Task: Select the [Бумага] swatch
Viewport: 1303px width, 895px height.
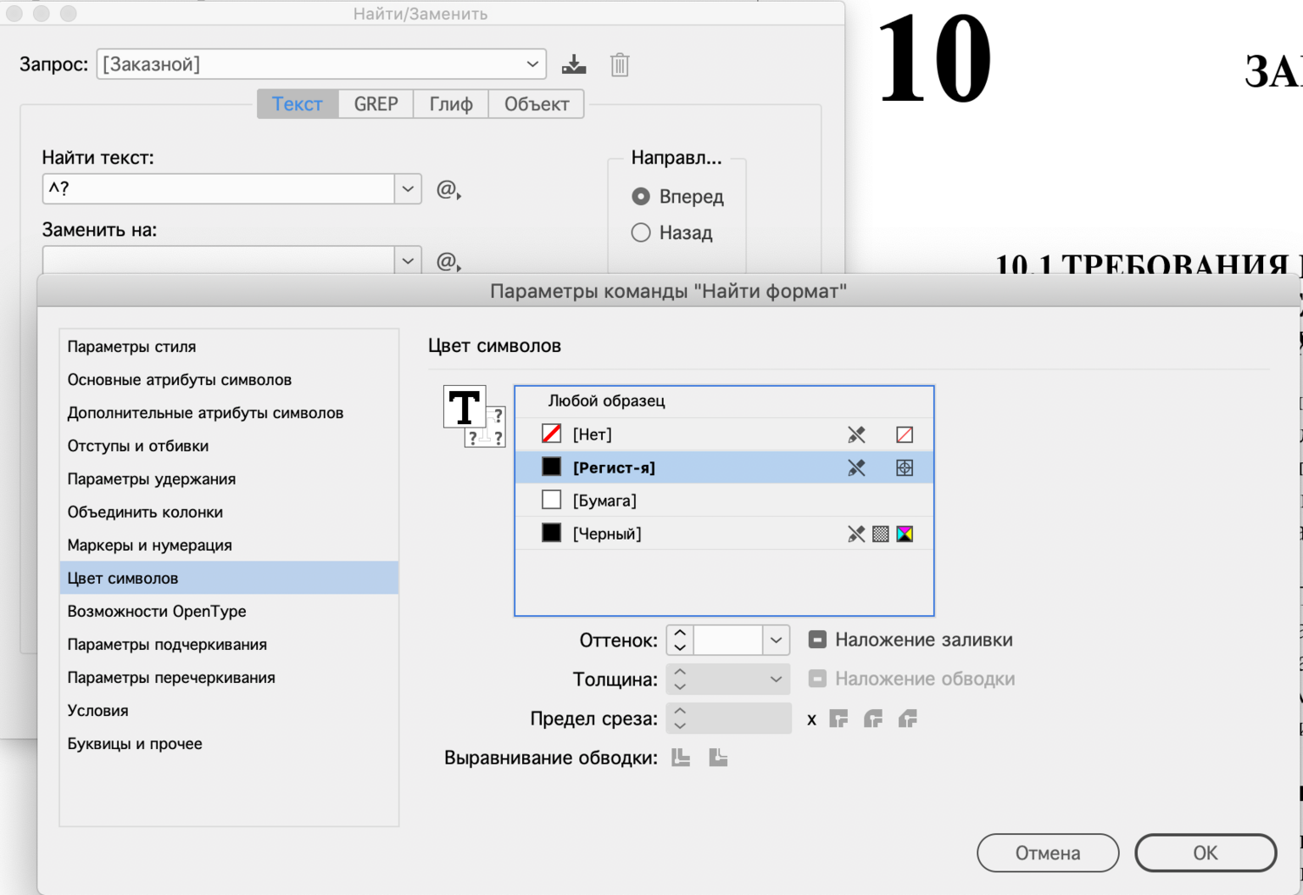Action: click(724, 501)
